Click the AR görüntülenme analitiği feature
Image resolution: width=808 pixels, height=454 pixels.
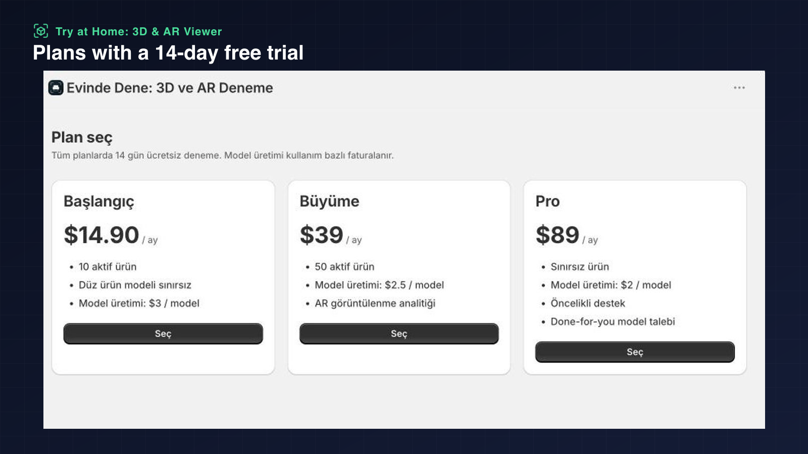pos(375,303)
